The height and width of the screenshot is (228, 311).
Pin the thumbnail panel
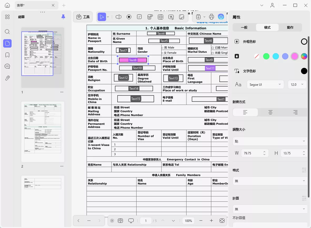coord(63,17)
